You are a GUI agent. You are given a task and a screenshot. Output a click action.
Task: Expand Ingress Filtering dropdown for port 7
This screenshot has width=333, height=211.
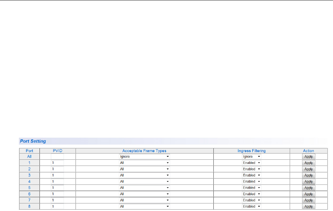pos(252,200)
